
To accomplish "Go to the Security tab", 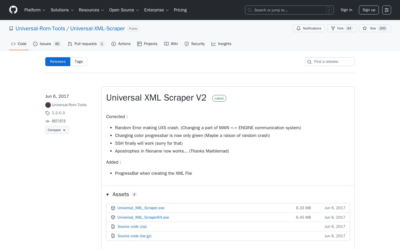I will (x=195, y=44).
